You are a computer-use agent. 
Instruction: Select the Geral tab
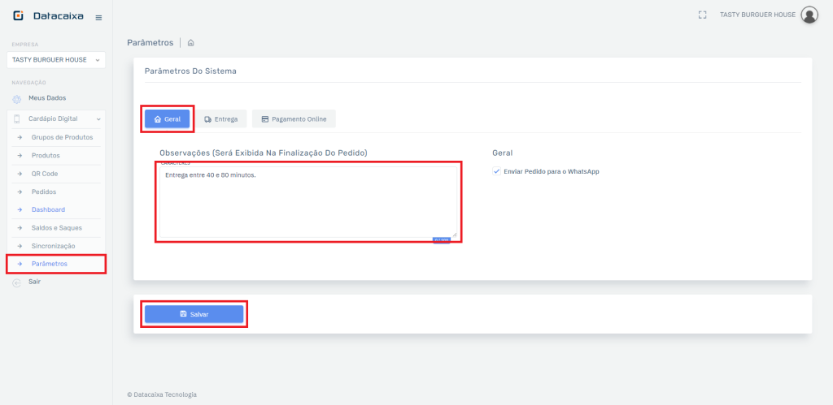(168, 119)
